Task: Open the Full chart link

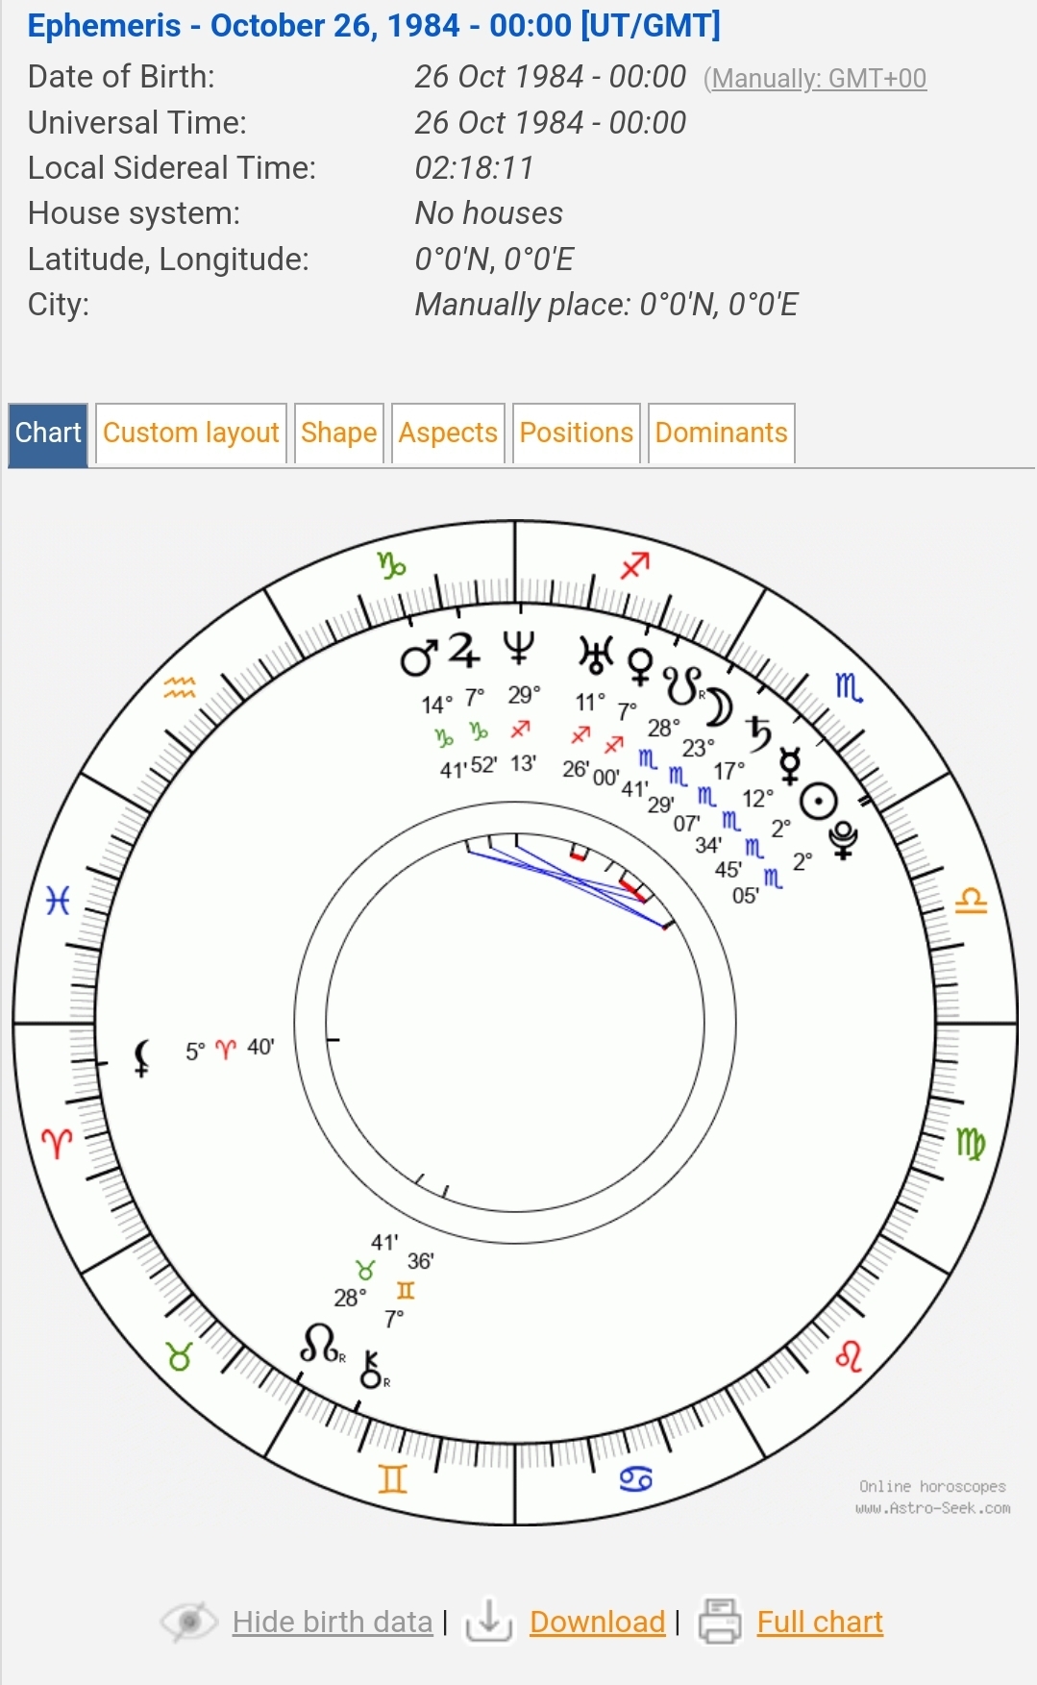Action: (819, 1623)
